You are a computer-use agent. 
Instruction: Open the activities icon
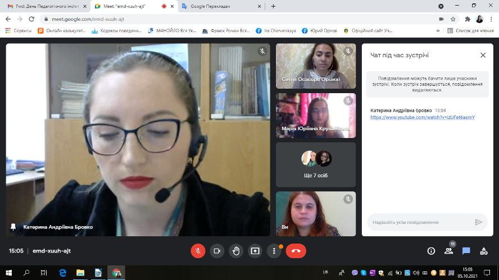[x=484, y=251]
